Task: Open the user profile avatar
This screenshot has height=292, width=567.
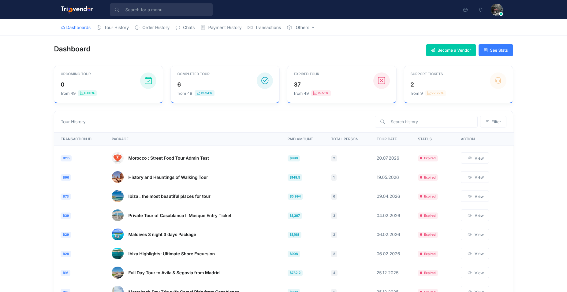Action: [x=497, y=10]
